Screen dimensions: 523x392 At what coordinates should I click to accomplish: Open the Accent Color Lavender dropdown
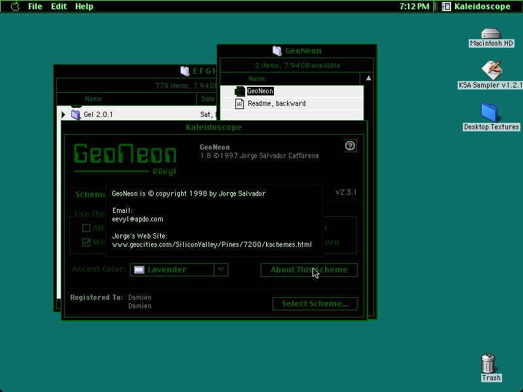[x=178, y=270]
